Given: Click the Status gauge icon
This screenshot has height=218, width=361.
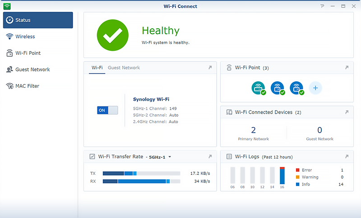Looking at the screenshot, I should coord(9,20).
